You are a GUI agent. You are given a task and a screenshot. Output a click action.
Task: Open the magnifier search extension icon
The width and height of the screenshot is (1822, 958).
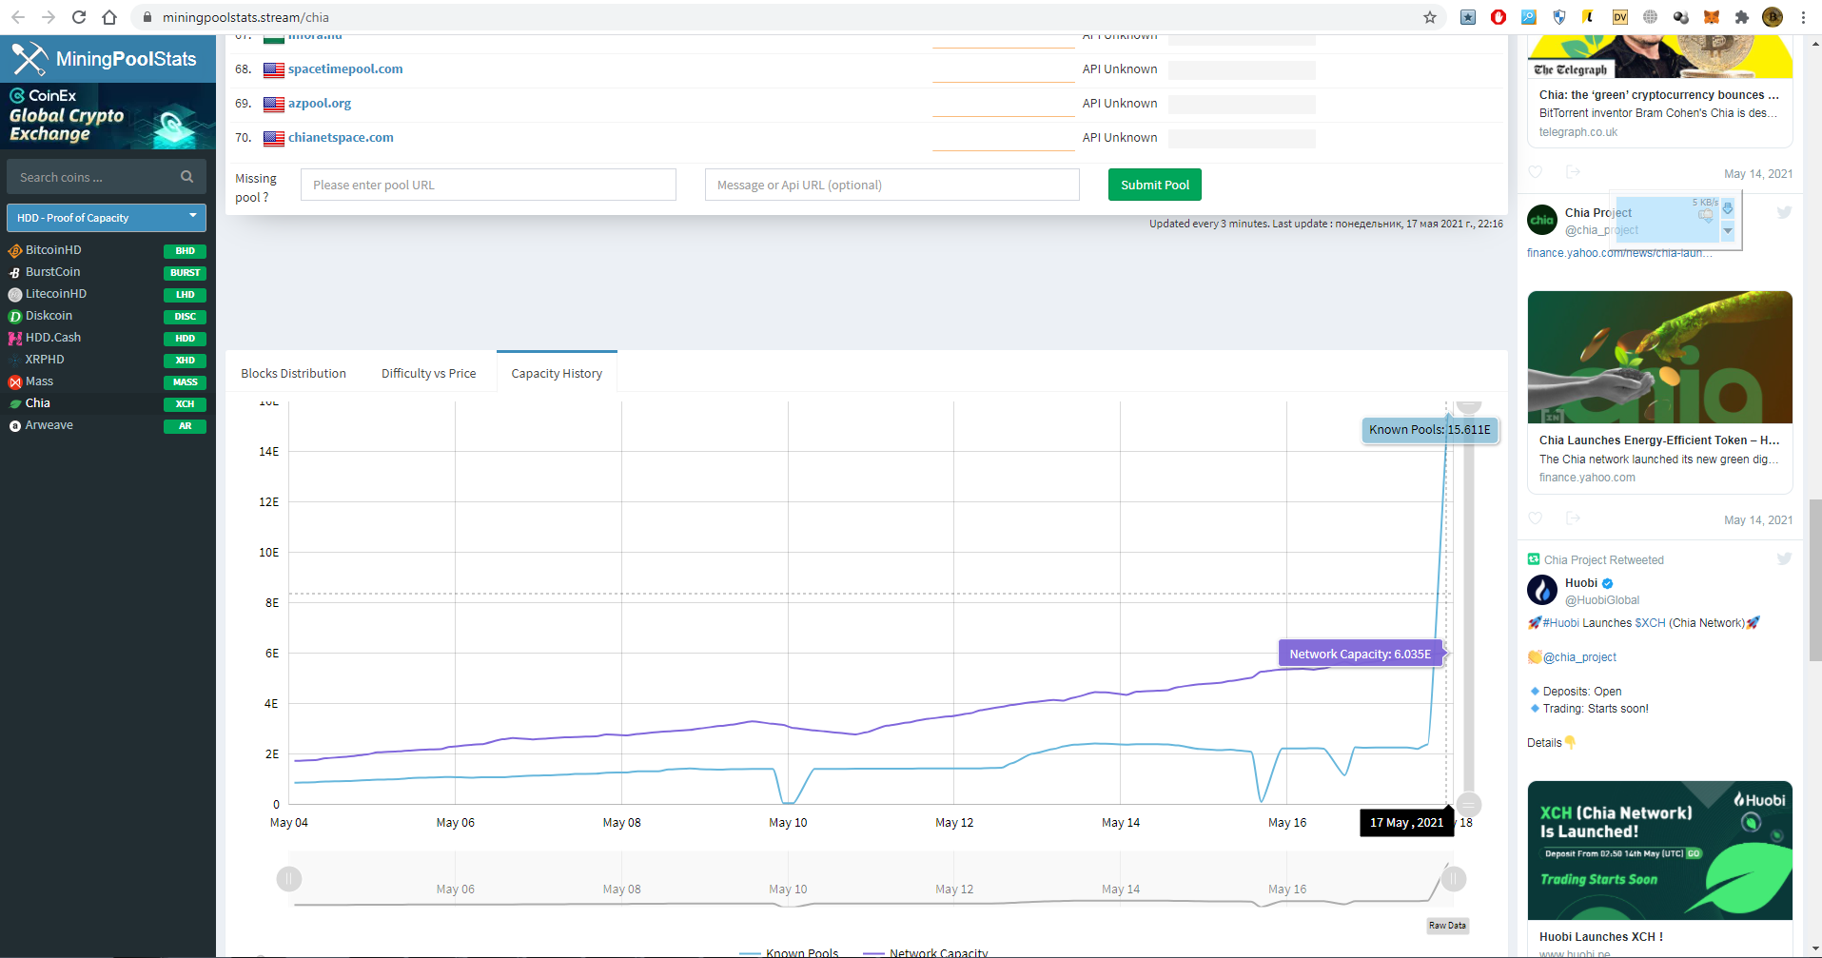click(1529, 17)
